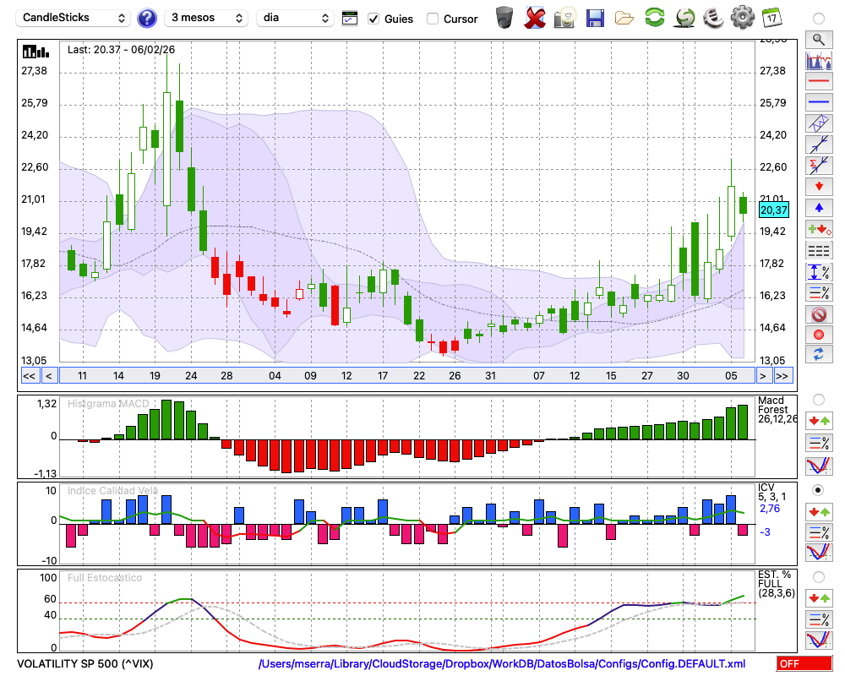Click the << button to jump back
This screenshot has width=845, height=676.
click(x=29, y=375)
